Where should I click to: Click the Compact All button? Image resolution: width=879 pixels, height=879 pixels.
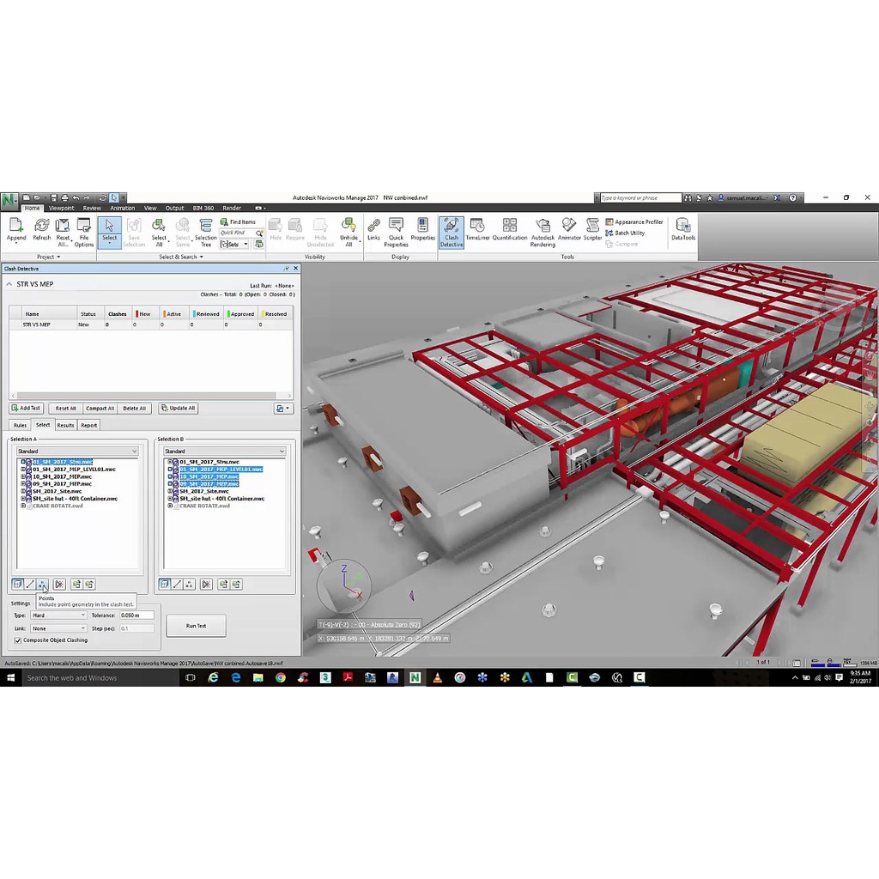(100, 408)
